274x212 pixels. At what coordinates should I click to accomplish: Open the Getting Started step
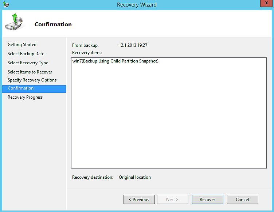click(22, 45)
